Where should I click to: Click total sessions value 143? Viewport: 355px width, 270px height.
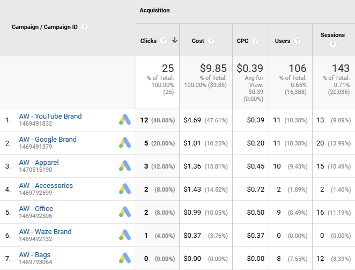tap(341, 68)
